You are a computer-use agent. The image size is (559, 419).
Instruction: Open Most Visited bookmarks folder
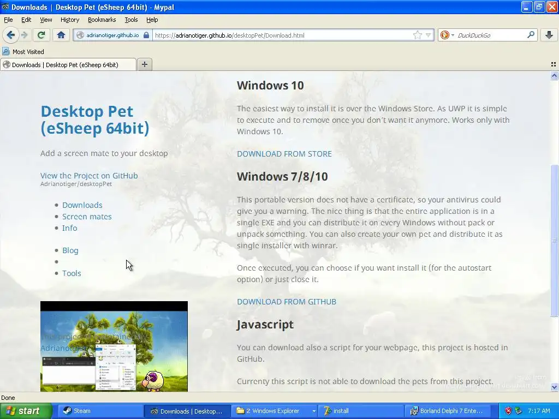pos(23,52)
